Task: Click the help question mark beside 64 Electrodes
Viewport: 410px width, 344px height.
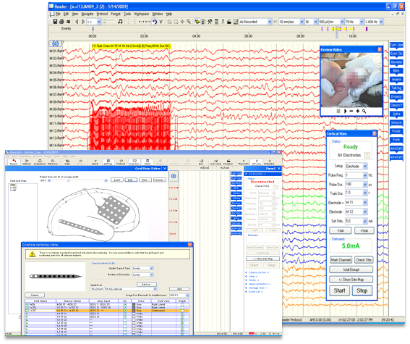Action: point(367,155)
